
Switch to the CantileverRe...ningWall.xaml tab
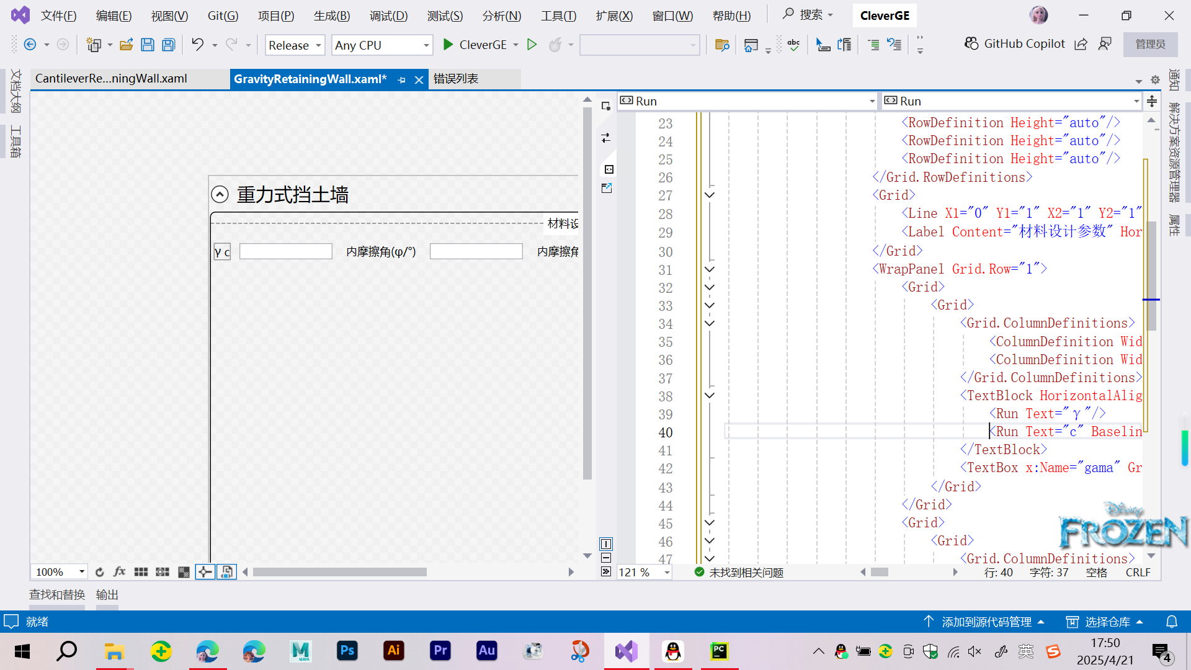click(112, 78)
